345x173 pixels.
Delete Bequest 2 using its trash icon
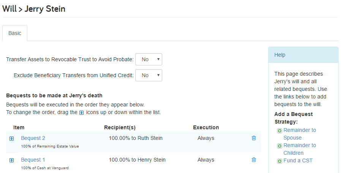254,138
